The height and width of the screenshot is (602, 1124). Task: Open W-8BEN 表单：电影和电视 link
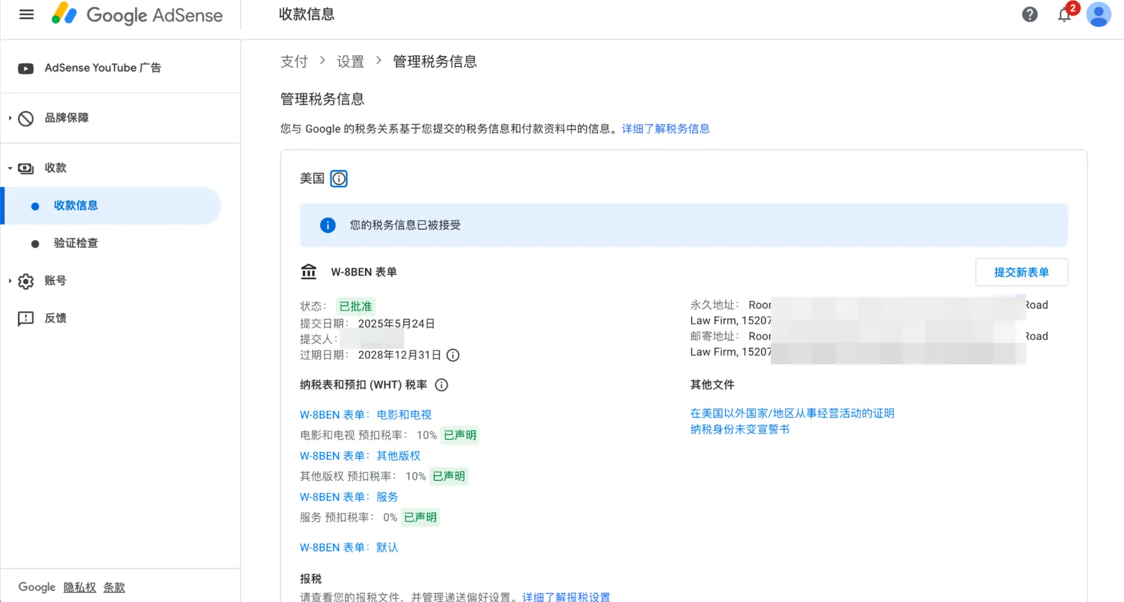(x=365, y=415)
